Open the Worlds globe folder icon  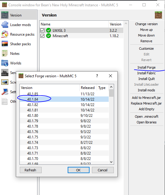pyautogui.click(x=5, y=63)
